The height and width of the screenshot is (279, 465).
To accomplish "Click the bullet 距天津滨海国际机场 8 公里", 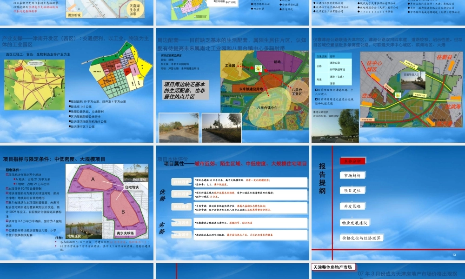I will [88, 121].
